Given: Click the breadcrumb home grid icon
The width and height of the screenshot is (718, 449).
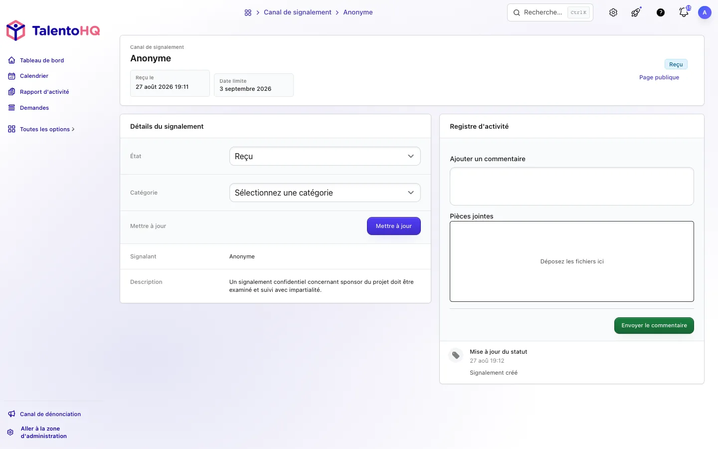Looking at the screenshot, I should [x=248, y=12].
